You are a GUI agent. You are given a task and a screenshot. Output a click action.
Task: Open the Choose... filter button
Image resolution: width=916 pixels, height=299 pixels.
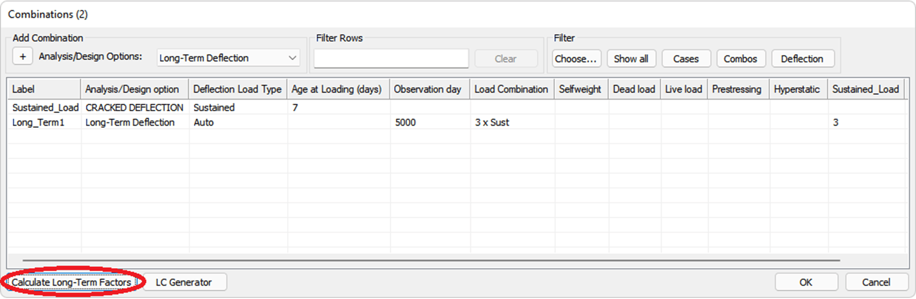pyautogui.click(x=576, y=59)
